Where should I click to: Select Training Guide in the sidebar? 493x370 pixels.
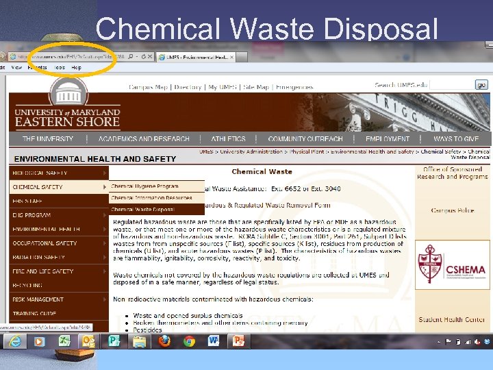click(x=59, y=313)
